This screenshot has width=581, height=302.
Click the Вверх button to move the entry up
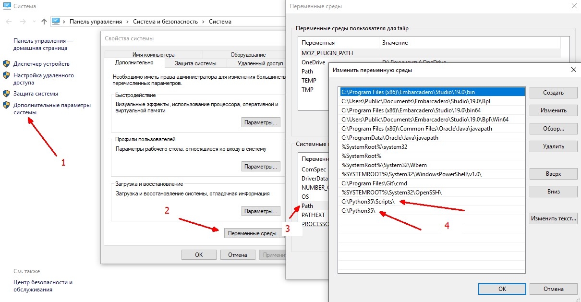coord(553,174)
